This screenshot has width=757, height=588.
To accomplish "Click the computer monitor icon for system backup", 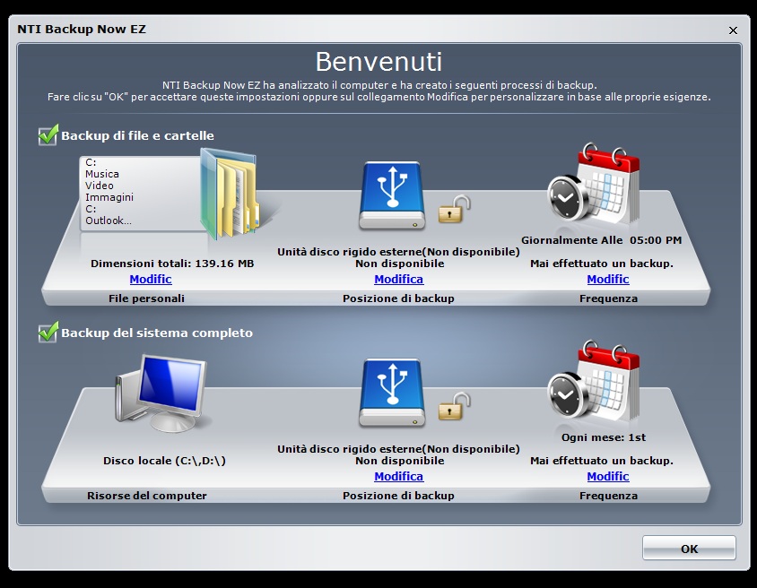I will point(161,393).
